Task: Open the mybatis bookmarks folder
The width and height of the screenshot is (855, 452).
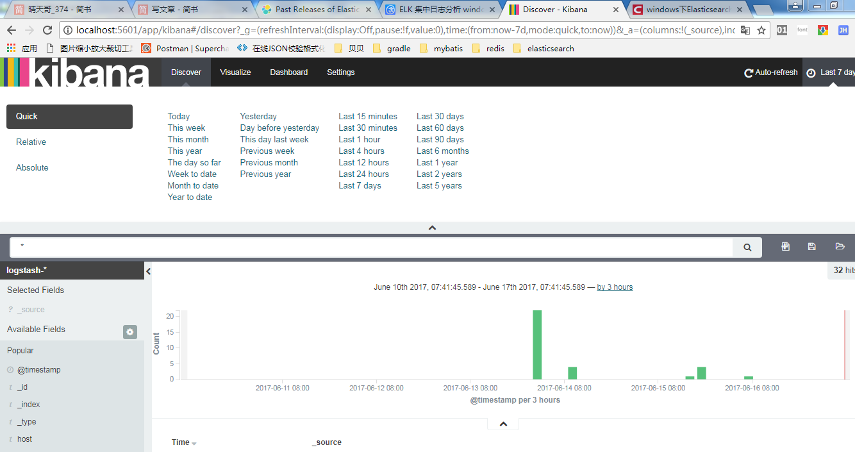Action: [442, 48]
